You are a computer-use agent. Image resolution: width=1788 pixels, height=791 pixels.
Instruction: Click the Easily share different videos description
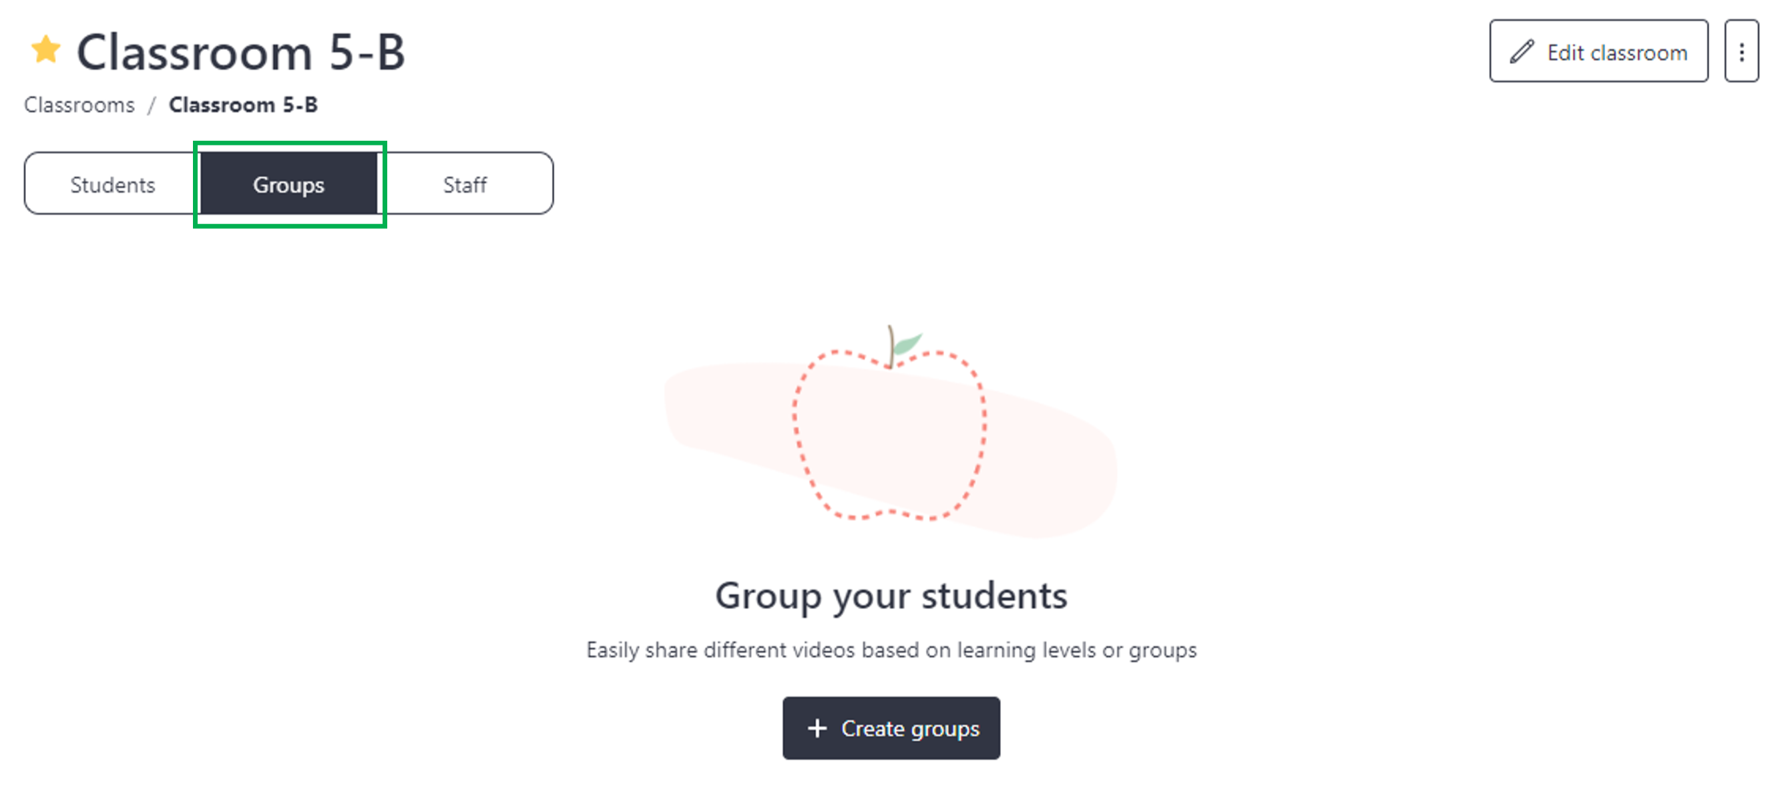(891, 650)
